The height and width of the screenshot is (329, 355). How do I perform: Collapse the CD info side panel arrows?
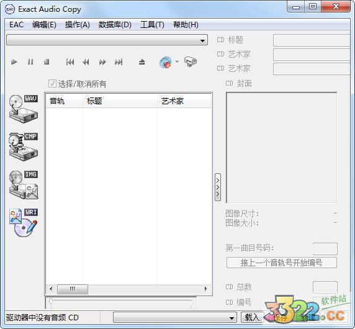pyautogui.click(x=218, y=187)
